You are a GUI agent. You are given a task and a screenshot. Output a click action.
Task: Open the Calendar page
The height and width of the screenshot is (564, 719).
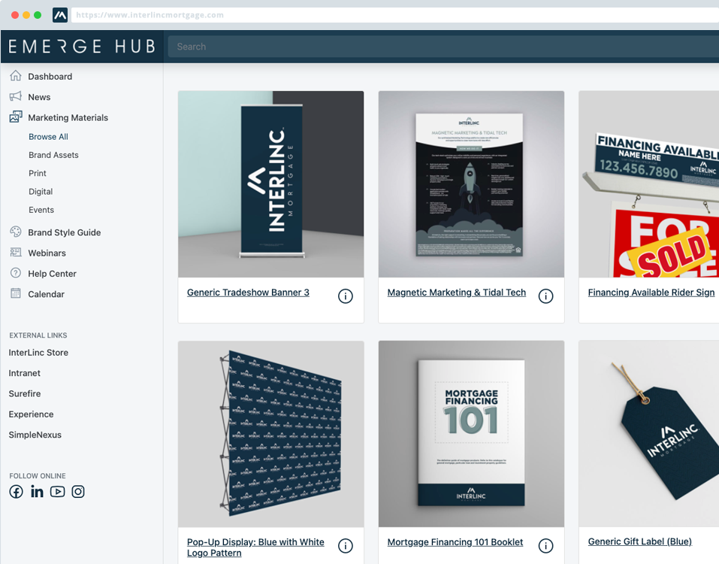pos(46,294)
